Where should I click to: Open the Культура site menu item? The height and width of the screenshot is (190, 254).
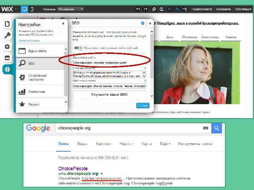[x=231, y=37]
